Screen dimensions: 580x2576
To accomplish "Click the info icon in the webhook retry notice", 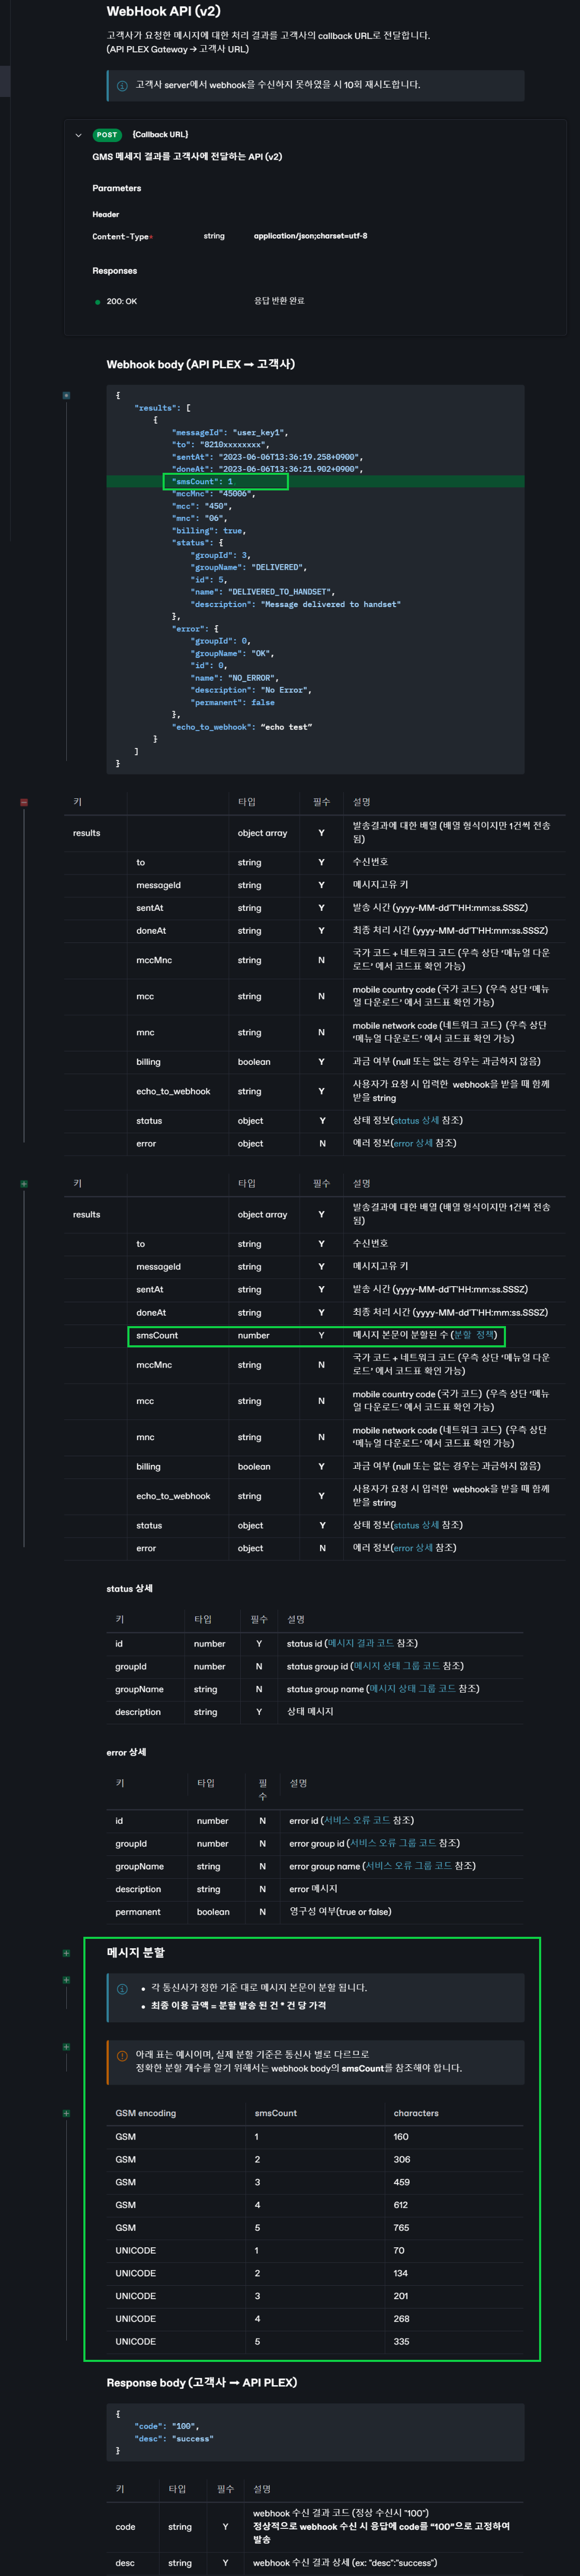I will click(x=122, y=85).
